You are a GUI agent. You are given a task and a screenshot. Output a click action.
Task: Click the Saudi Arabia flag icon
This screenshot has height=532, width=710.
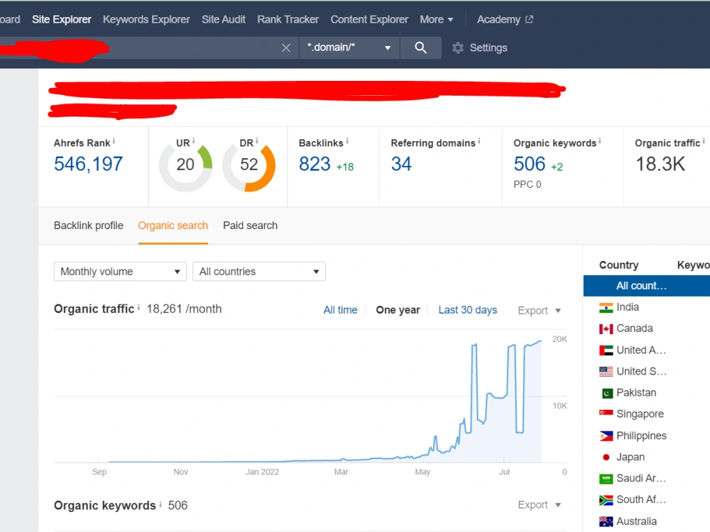click(x=606, y=479)
